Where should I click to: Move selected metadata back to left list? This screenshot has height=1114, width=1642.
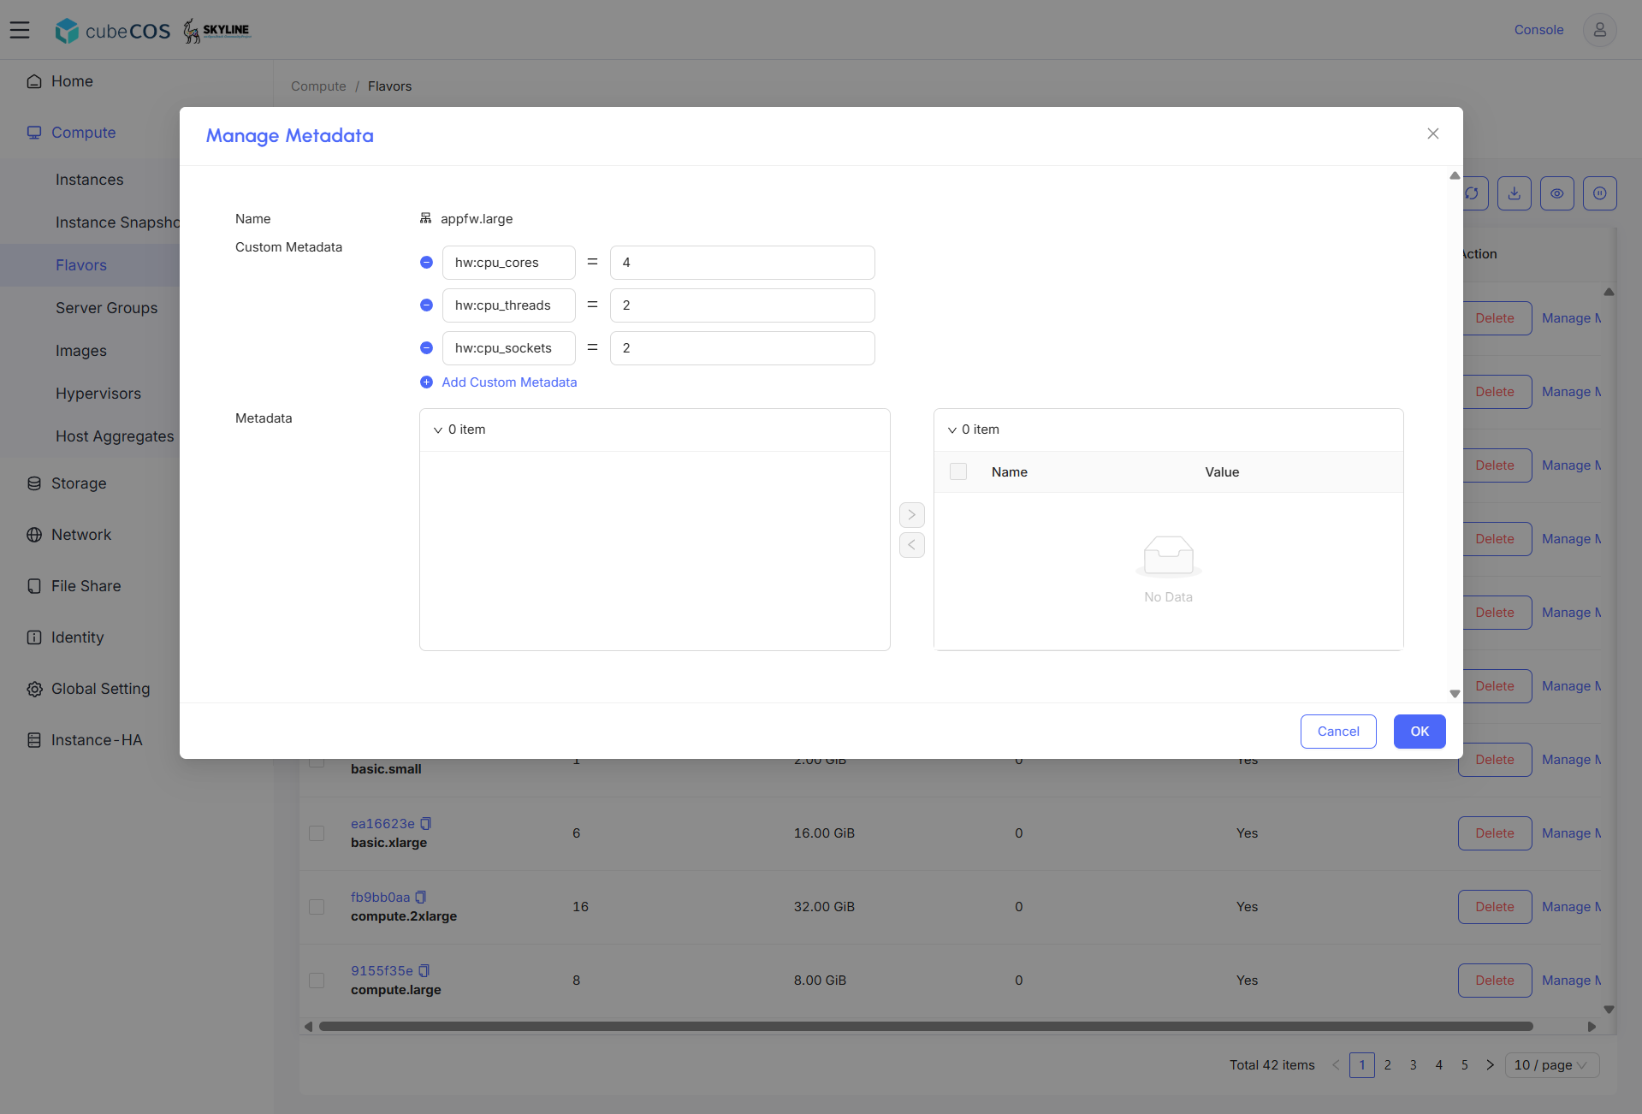pos(912,545)
